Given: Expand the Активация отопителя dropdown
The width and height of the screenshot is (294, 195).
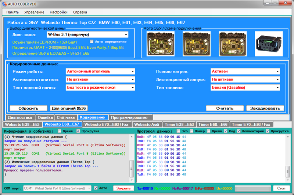Looking at the screenshot, I should [133, 80].
